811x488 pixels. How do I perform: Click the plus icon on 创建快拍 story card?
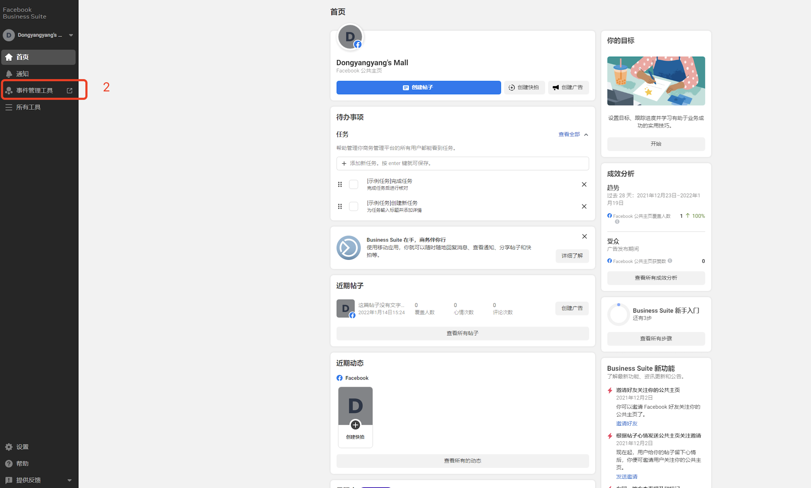pyautogui.click(x=355, y=425)
